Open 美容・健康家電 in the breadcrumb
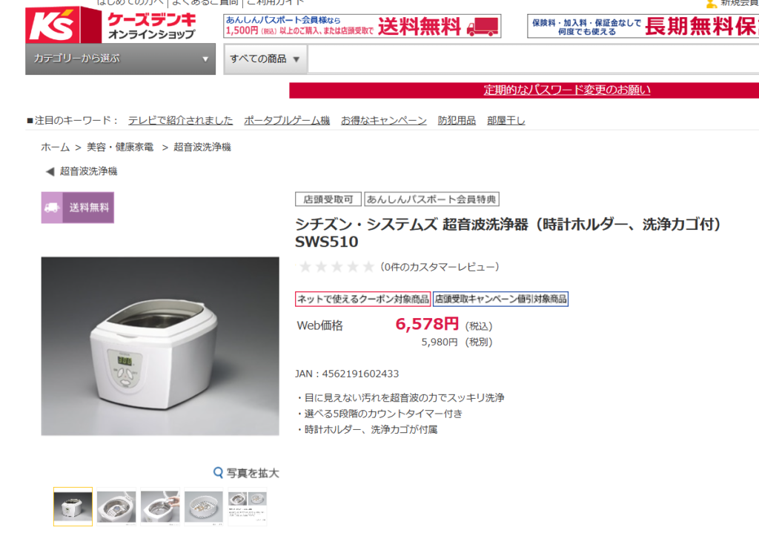 pyautogui.click(x=120, y=148)
